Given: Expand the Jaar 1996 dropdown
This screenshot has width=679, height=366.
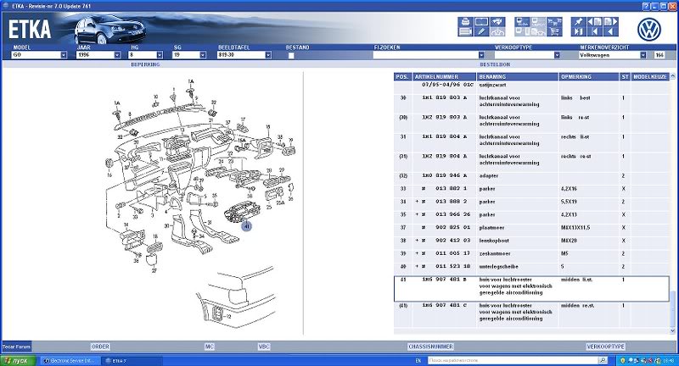Looking at the screenshot, I should 119,55.
